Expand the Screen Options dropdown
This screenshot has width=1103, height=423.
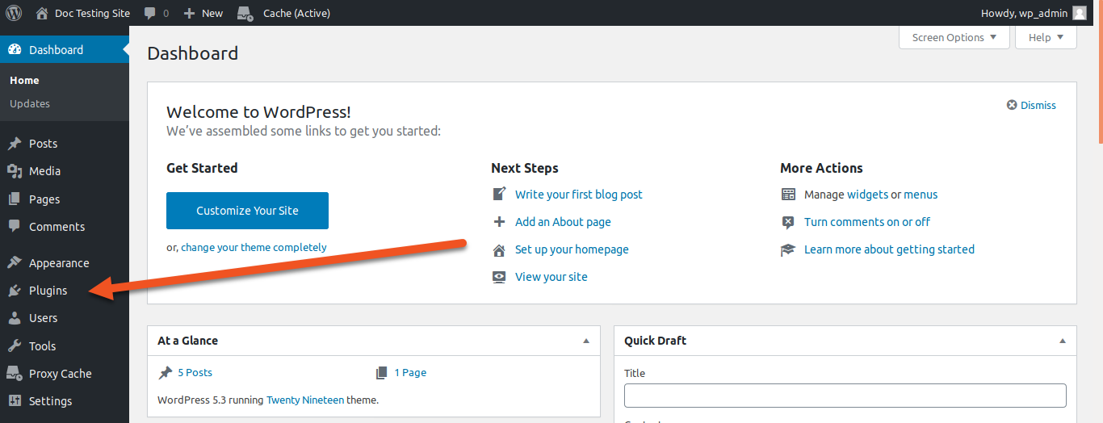coord(954,37)
